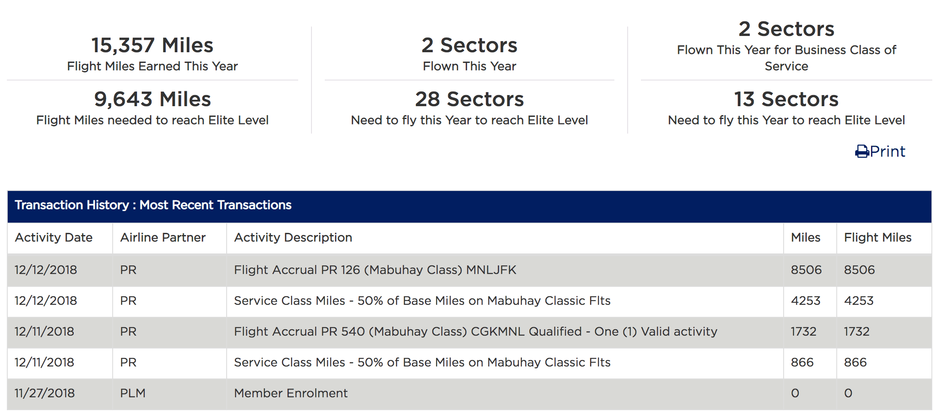The image size is (940, 417).
Task: Click the PR 540 CGKMNL flight accrual description
Action: point(475,331)
